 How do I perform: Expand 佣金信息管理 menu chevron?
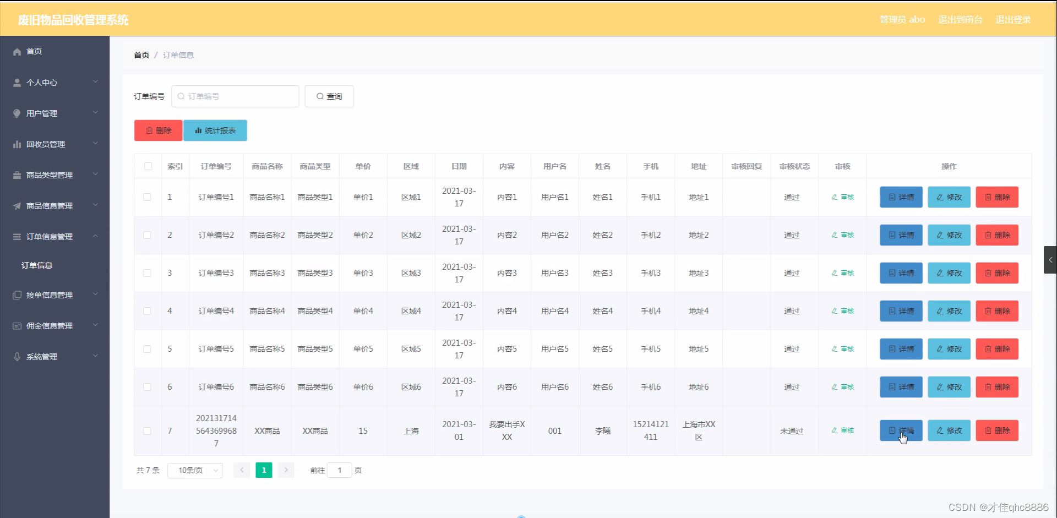(x=95, y=325)
